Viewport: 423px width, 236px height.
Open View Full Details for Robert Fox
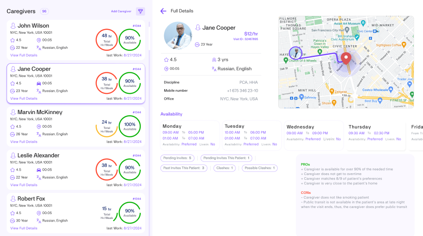pos(24,228)
